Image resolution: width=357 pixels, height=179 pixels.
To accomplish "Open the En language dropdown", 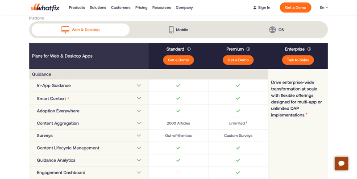I will (324, 8).
